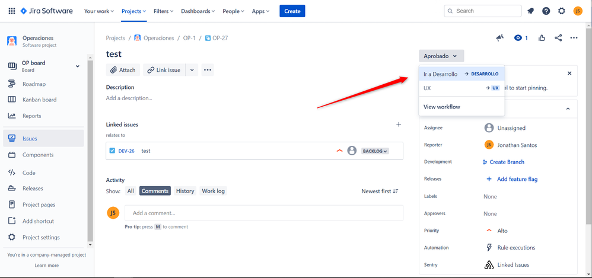Open the Dashboards dropdown menu
The image size is (592, 278).
pos(198,11)
